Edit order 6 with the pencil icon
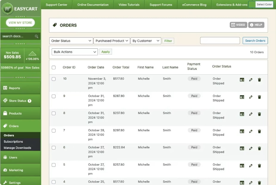 251,149
